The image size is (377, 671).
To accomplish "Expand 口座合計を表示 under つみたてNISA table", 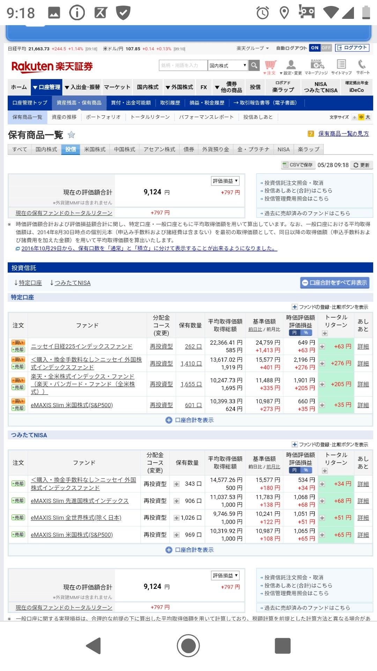I will pyautogui.click(x=190, y=550).
